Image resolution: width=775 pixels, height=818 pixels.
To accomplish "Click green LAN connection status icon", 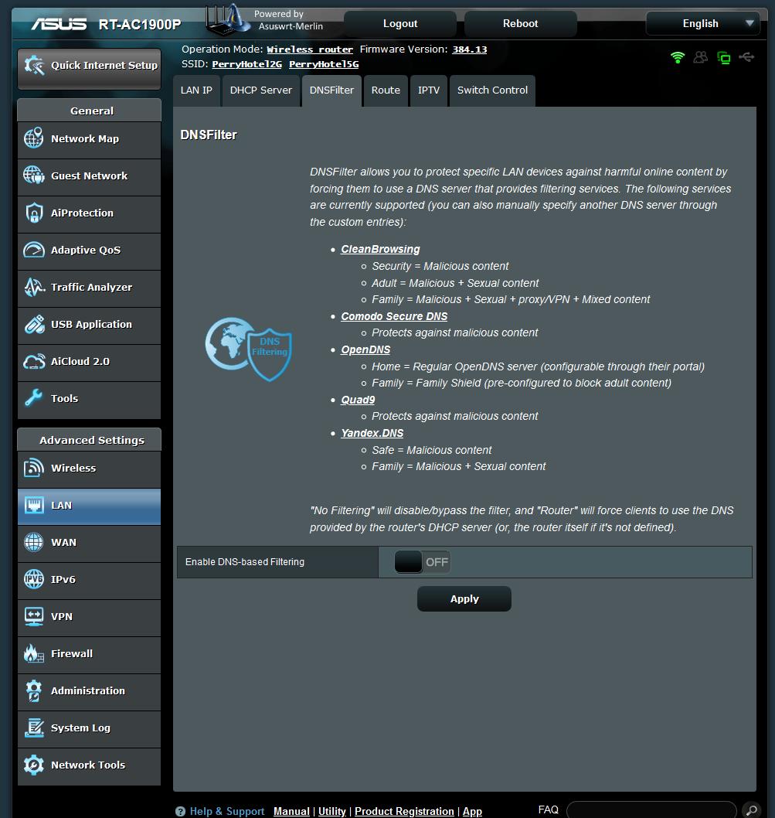I will (x=723, y=57).
